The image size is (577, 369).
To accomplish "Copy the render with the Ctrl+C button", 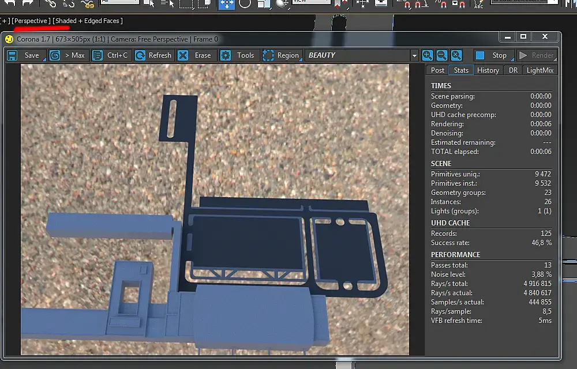I will click(111, 55).
